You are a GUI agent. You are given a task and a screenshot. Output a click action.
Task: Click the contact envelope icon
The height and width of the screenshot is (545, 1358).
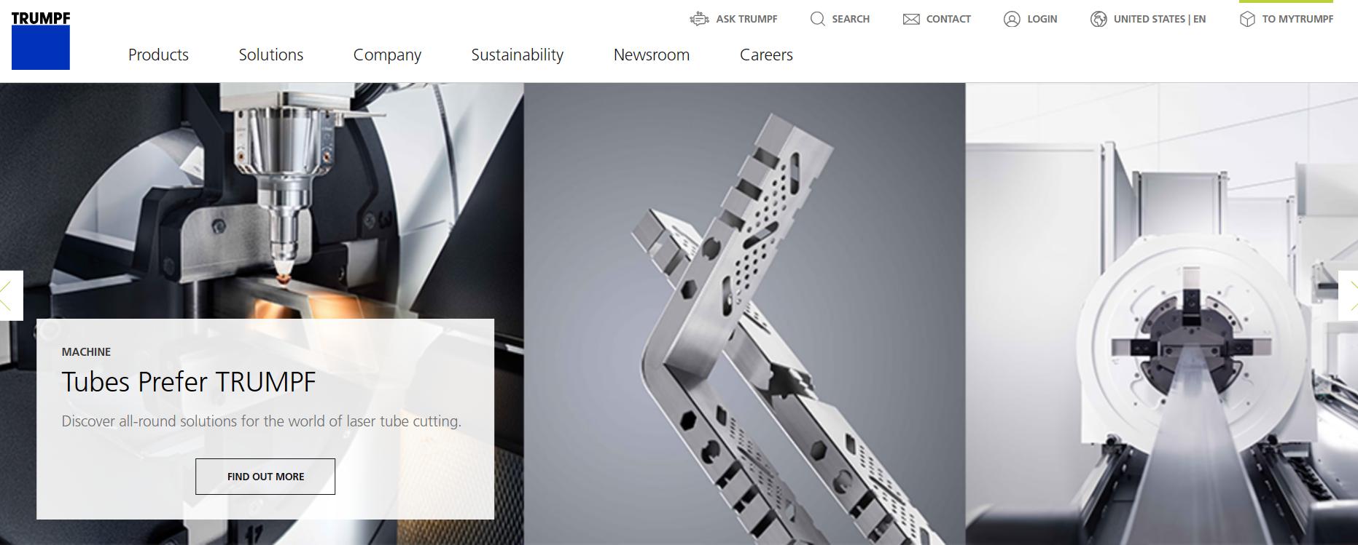[x=911, y=19]
